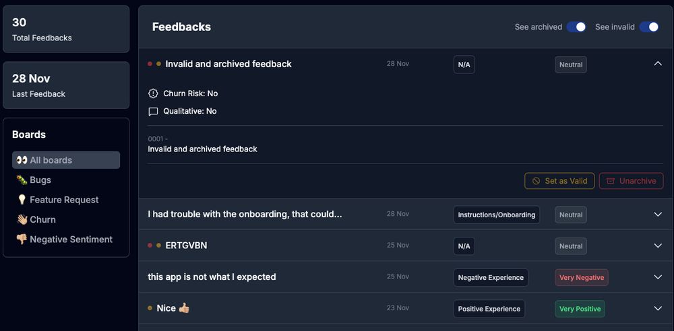Expand the 'not what I expected' feedback

click(x=658, y=277)
